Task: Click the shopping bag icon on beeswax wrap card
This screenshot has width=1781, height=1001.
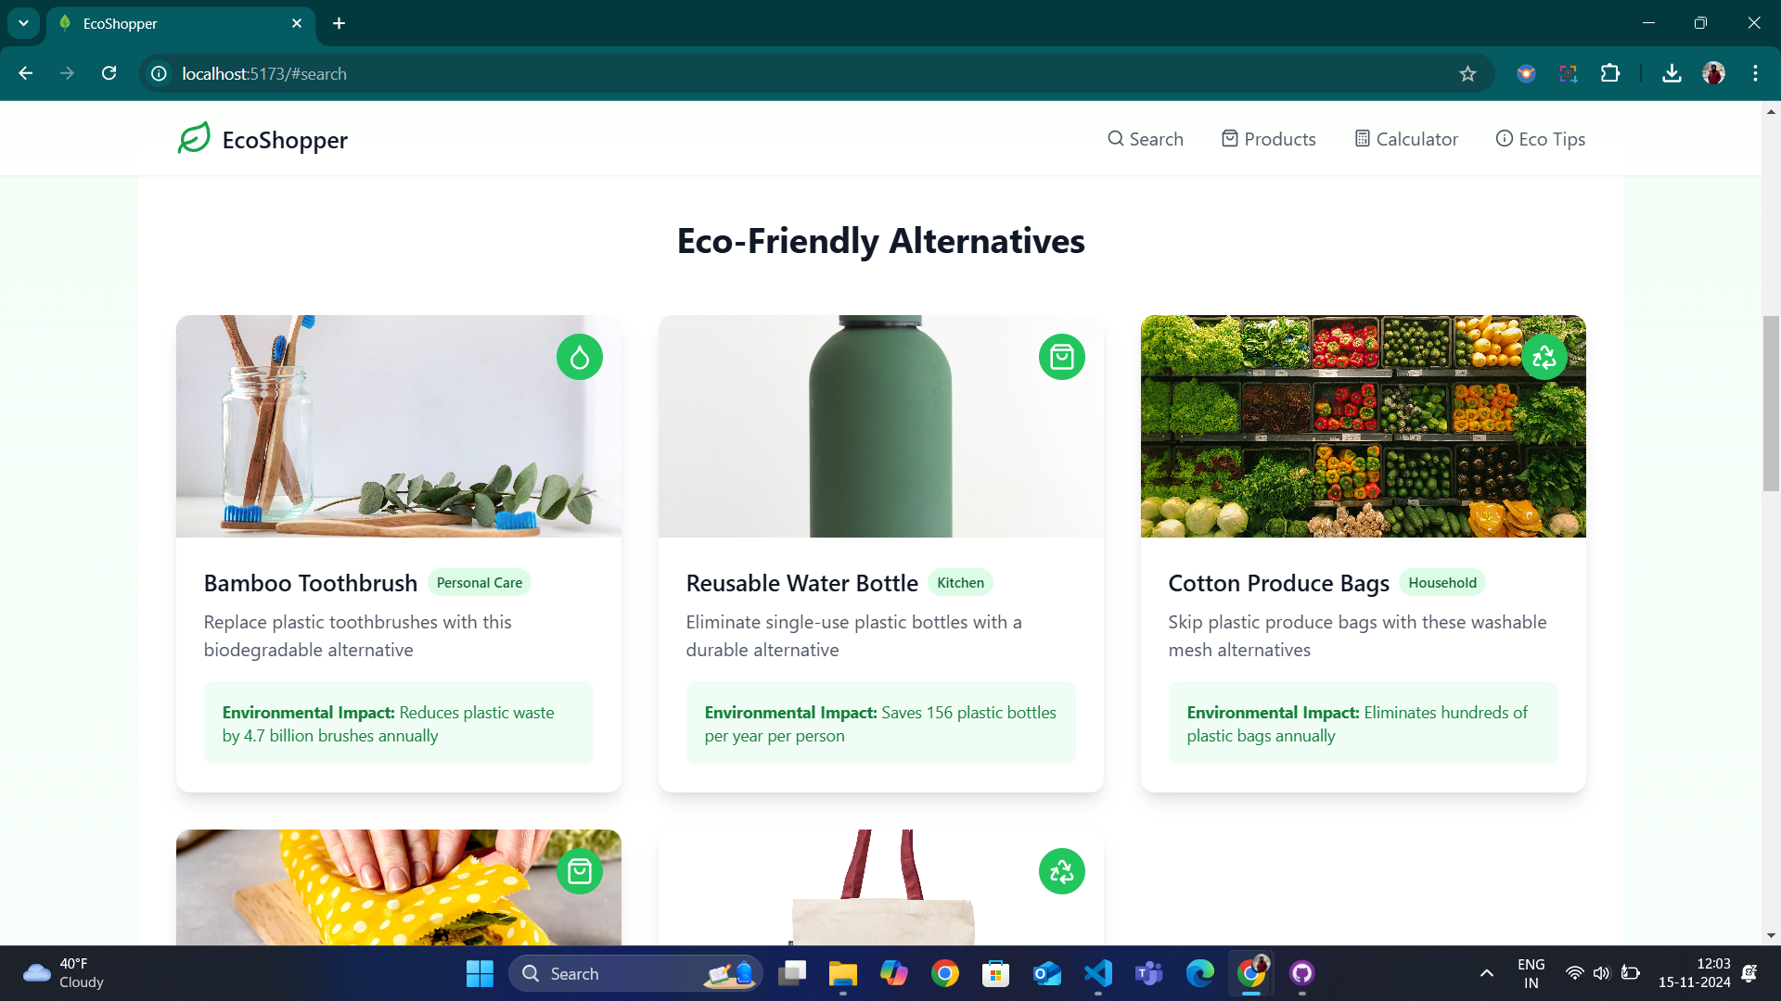Action: (x=580, y=871)
